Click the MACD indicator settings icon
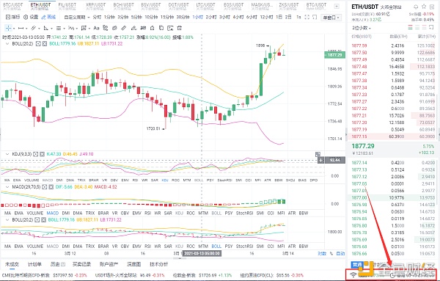Image resolution: width=440 pixels, height=281 pixels. 44,187
